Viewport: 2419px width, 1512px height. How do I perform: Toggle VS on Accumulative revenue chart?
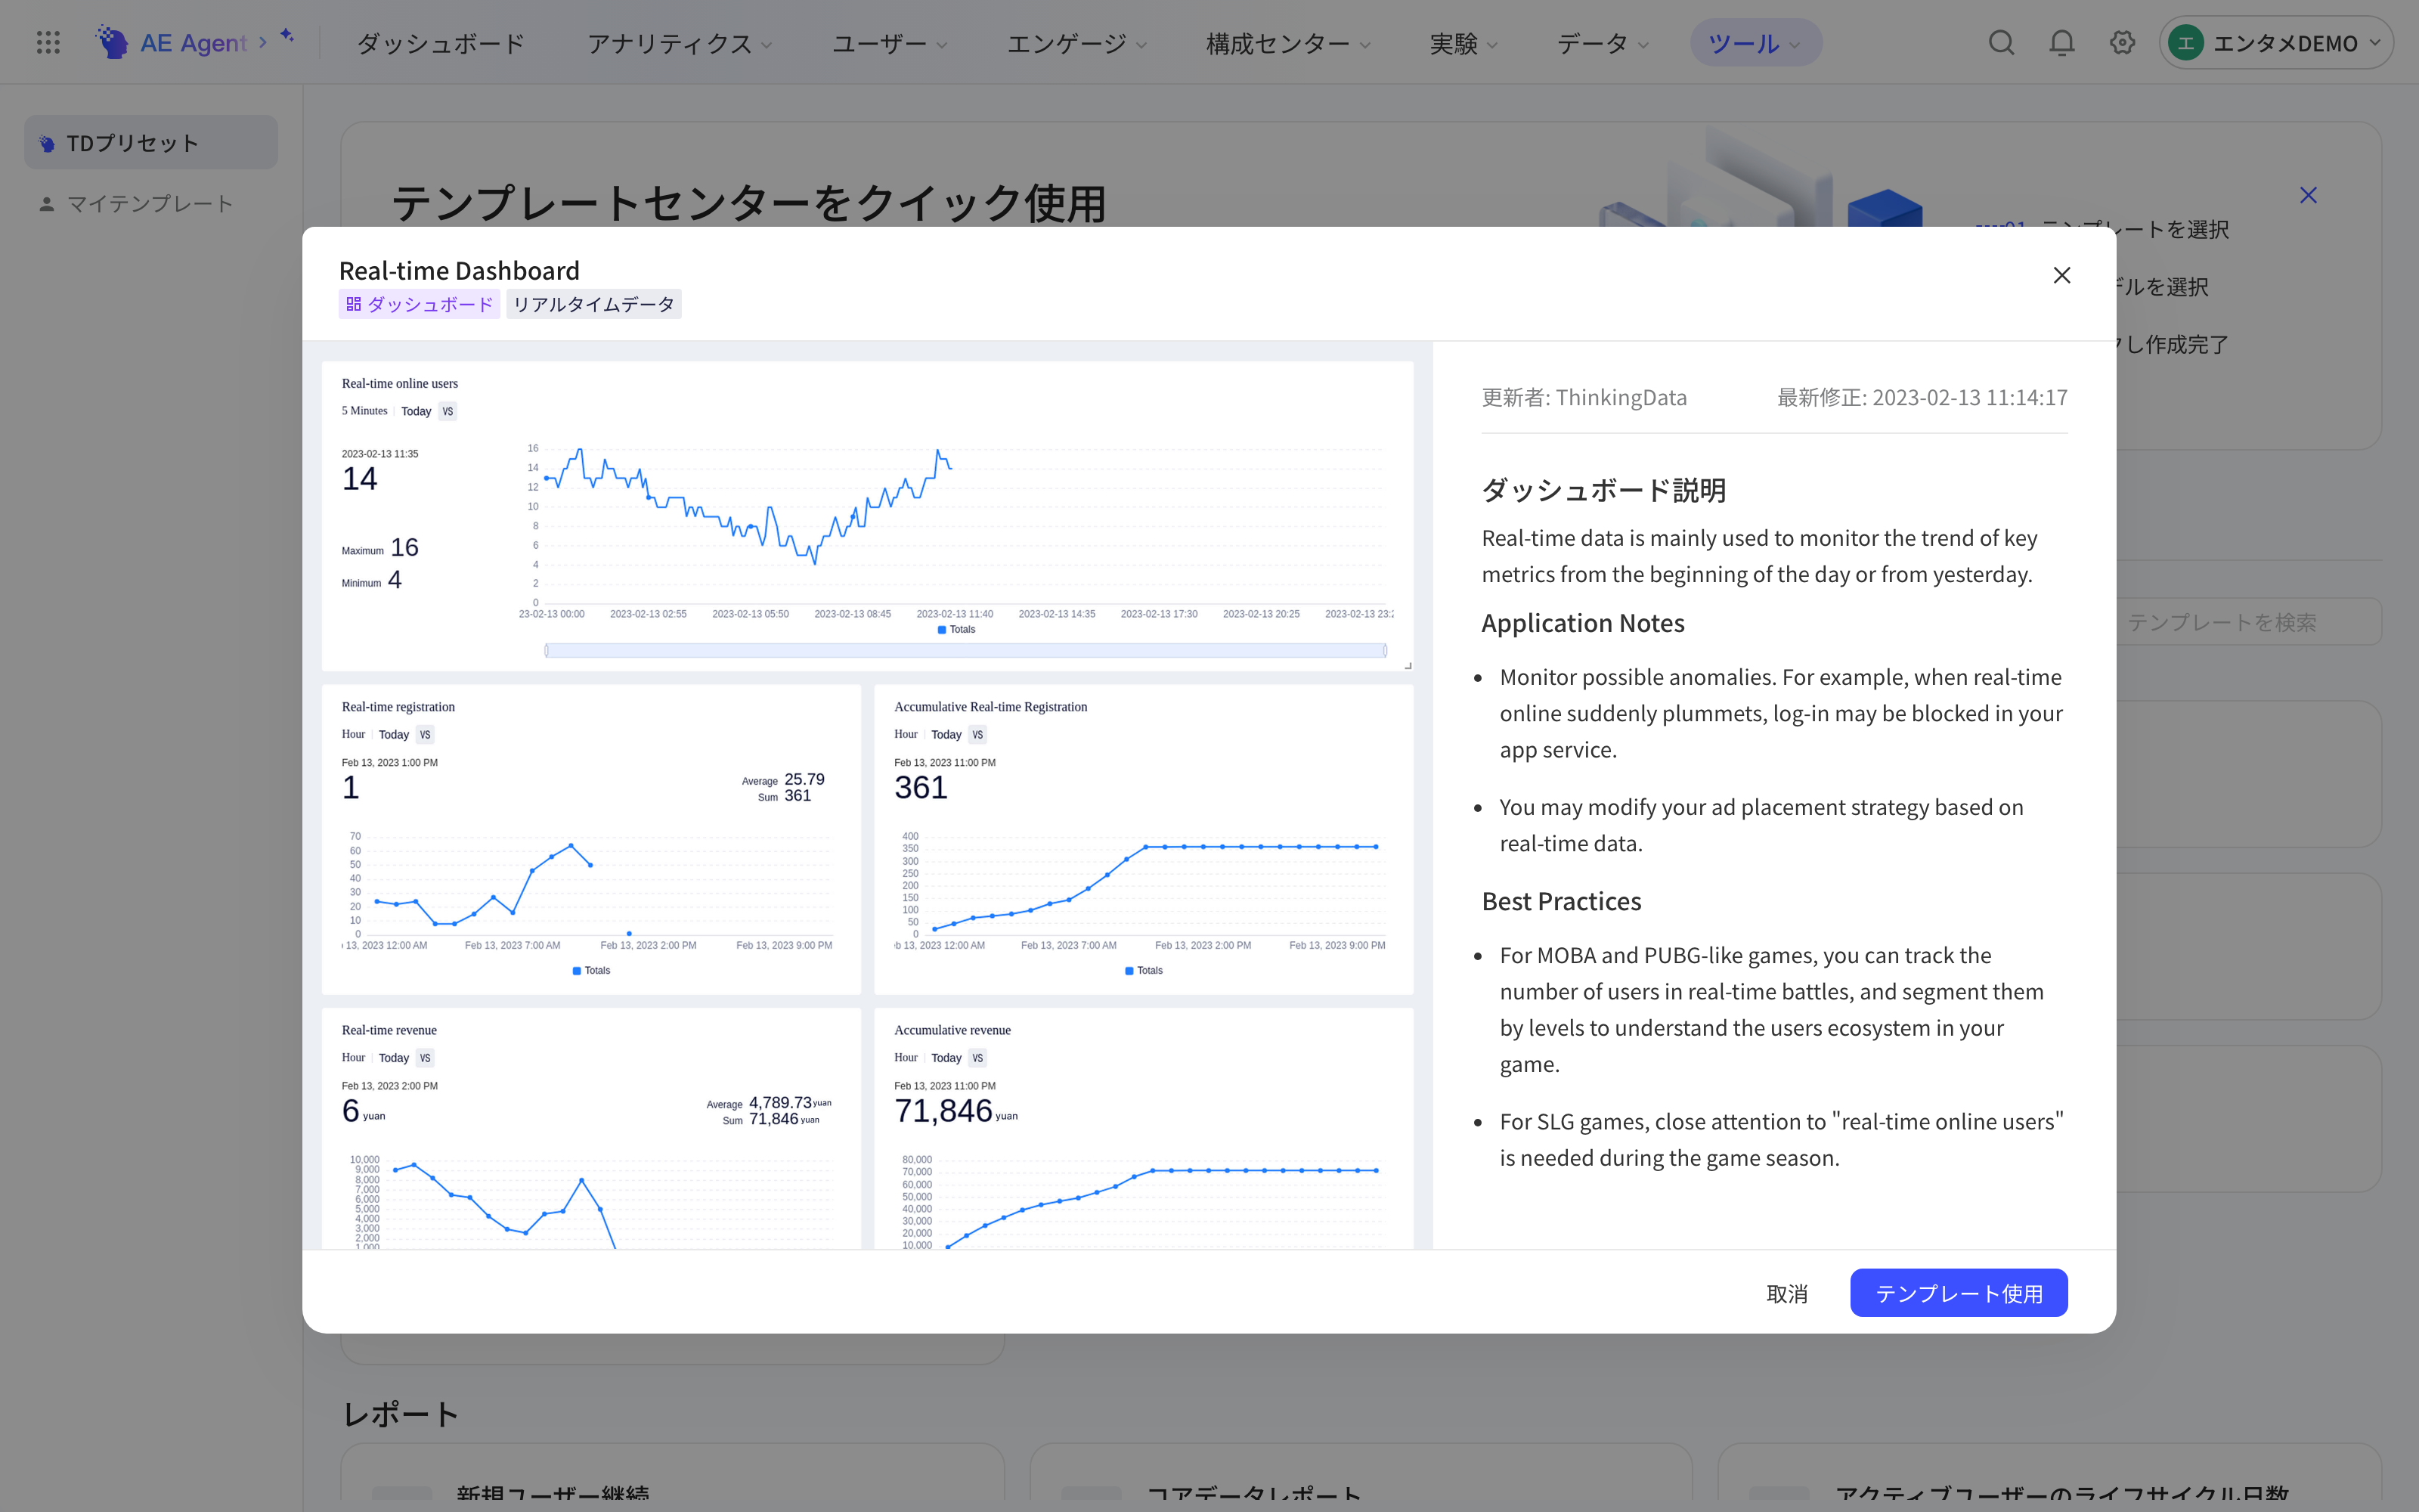click(977, 1057)
